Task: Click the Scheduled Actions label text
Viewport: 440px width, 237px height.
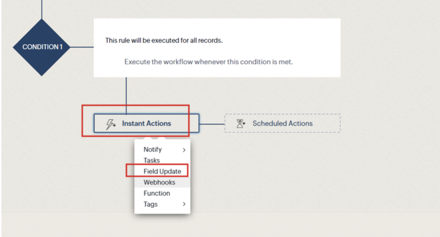Action: point(282,123)
